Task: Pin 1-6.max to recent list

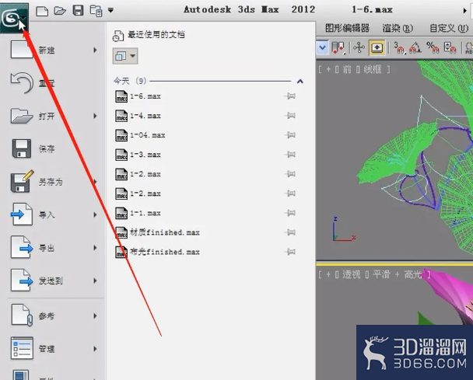Action: tap(290, 96)
